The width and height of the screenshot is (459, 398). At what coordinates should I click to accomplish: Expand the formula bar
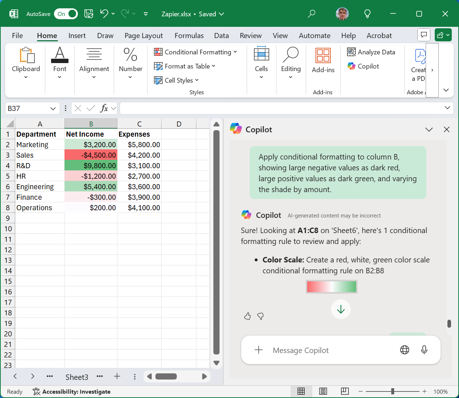click(447, 108)
